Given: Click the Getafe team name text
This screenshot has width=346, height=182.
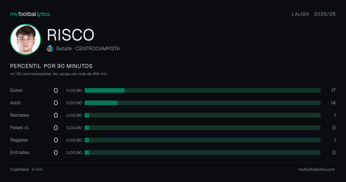Looking at the screenshot, I should point(64,49).
